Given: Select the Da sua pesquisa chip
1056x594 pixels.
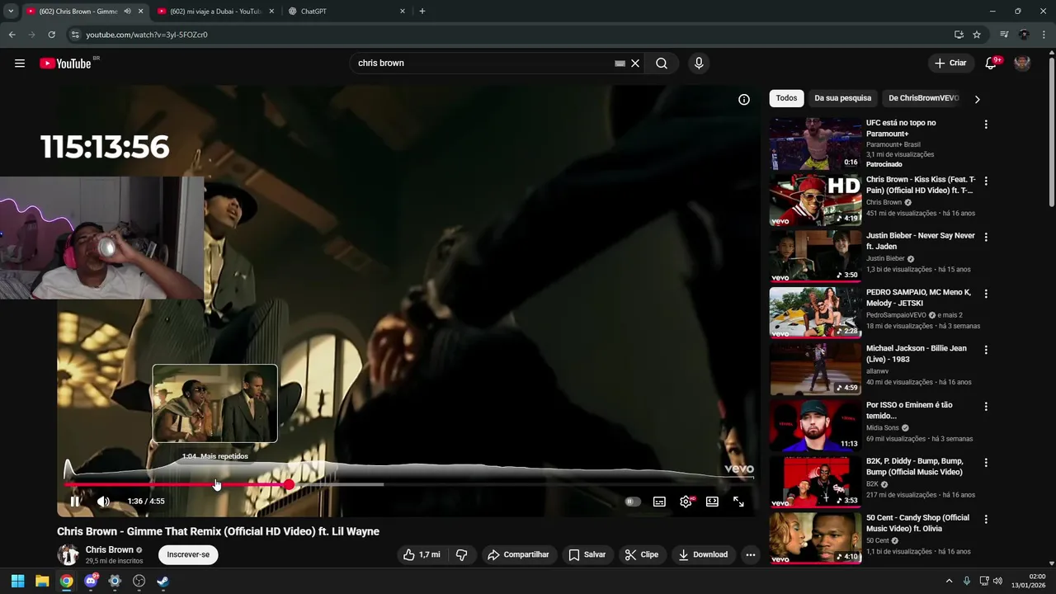Looking at the screenshot, I should [x=842, y=98].
